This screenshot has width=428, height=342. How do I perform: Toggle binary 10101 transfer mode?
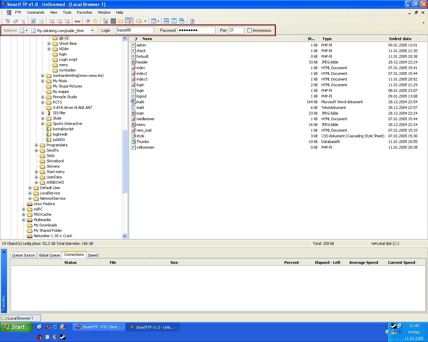60,21
